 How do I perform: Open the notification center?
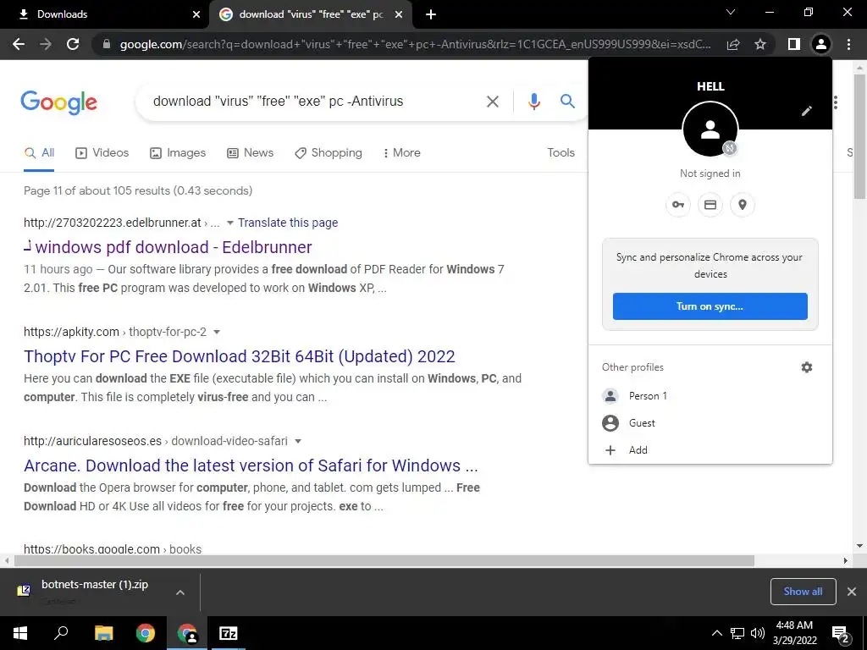coord(841,634)
